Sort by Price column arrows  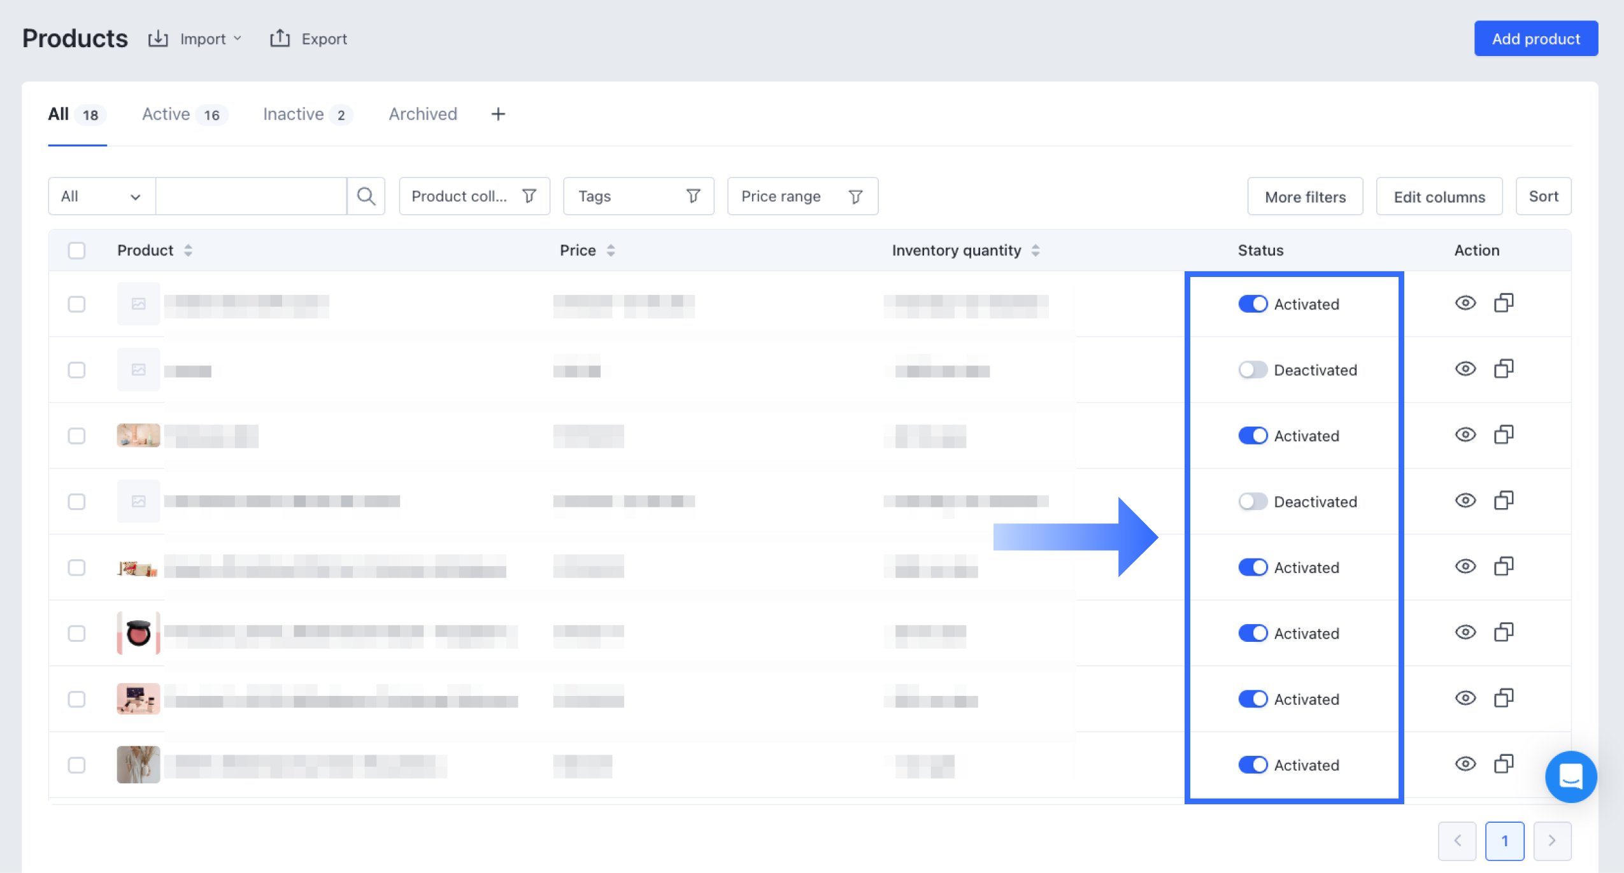[611, 250]
